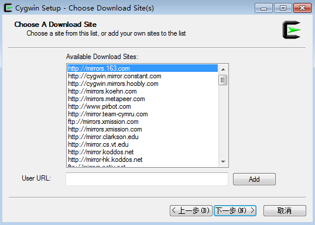The width and height of the screenshot is (315, 225).
Task: Close the Cygwin Setup window
Action: pyautogui.click(x=302, y=8)
